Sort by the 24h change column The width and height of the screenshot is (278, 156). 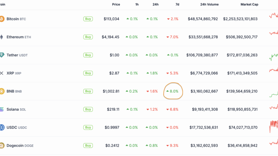155,5
